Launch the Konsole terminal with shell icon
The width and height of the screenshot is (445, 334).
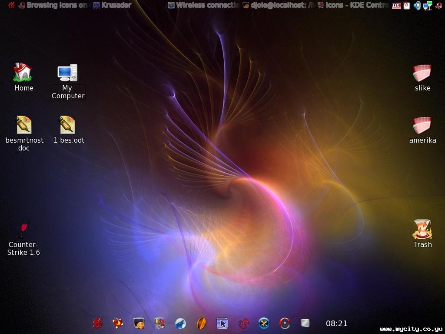pos(139,323)
